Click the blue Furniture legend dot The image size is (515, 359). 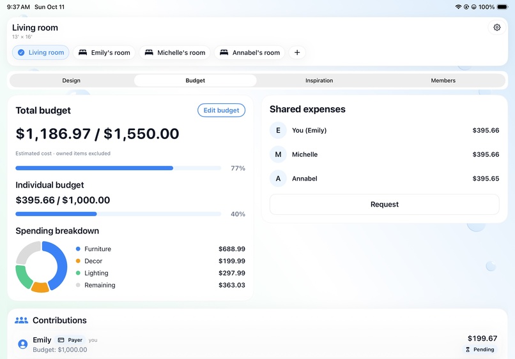(78, 249)
